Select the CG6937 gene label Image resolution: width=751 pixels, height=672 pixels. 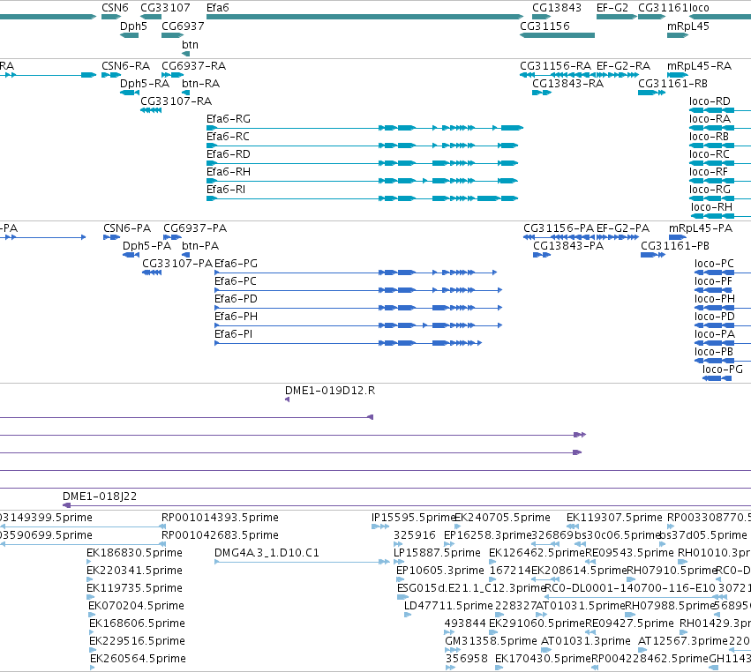(x=183, y=26)
